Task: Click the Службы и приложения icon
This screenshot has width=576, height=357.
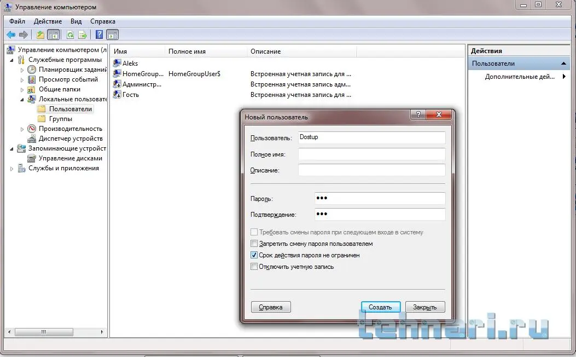Action: pos(22,169)
